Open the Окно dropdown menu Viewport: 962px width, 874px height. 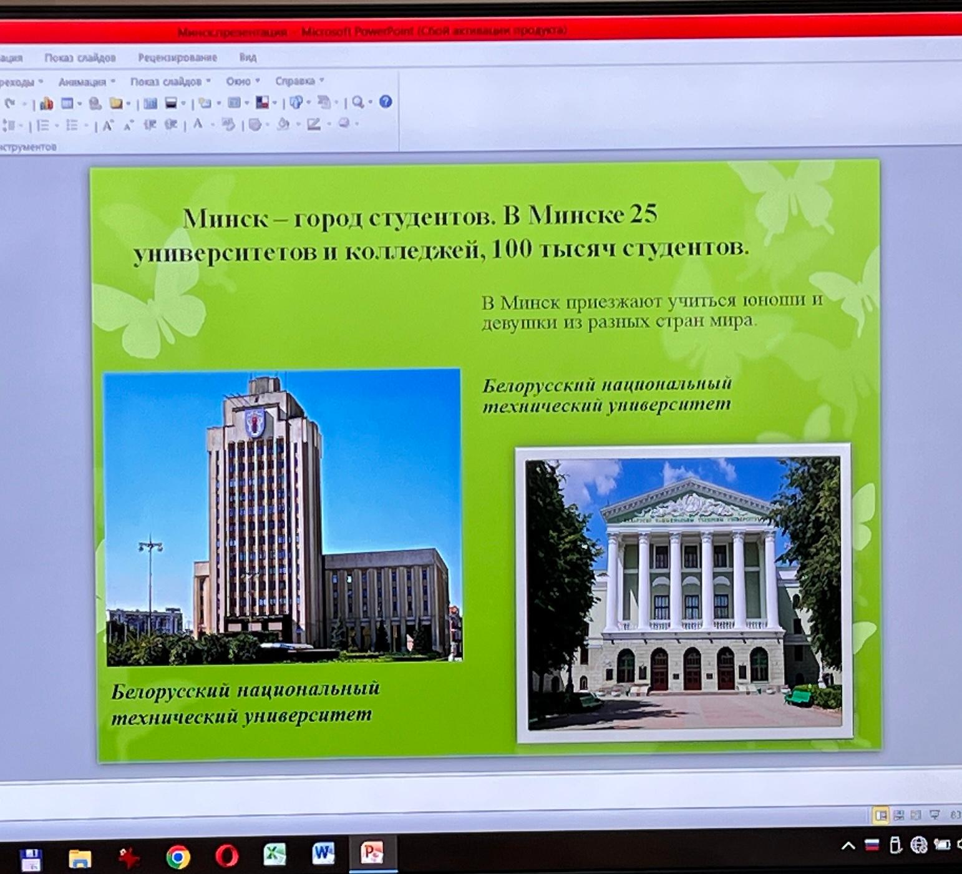[x=238, y=81]
